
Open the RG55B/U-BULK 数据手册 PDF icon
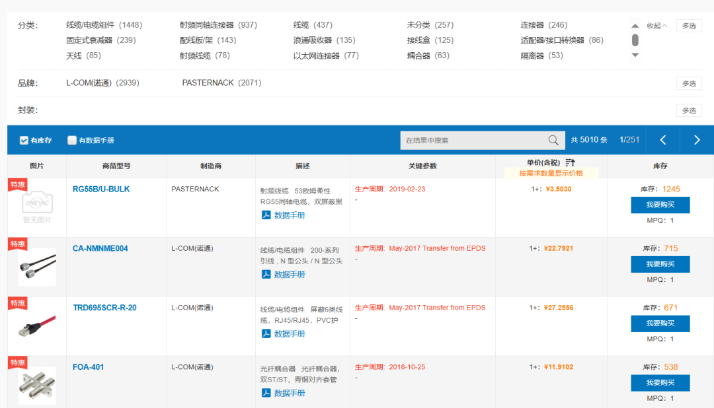[266, 214]
